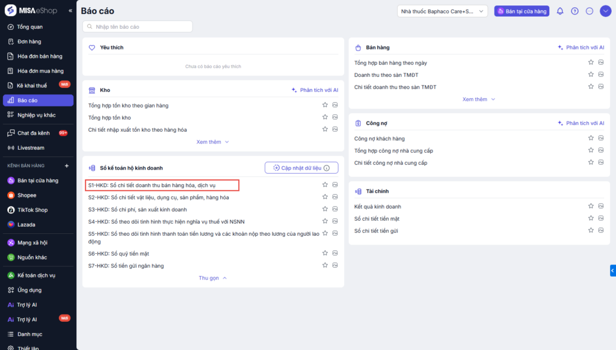Open TikTok Shop channel in the sidebar
The height and width of the screenshot is (350, 616).
pyautogui.click(x=32, y=210)
